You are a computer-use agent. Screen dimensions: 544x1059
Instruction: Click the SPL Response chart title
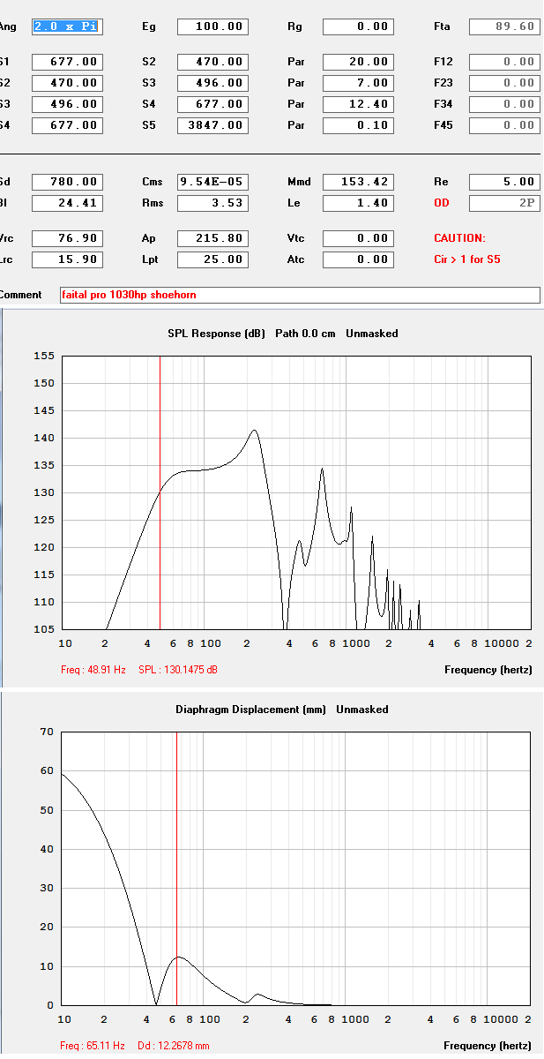(x=283, y=334)
